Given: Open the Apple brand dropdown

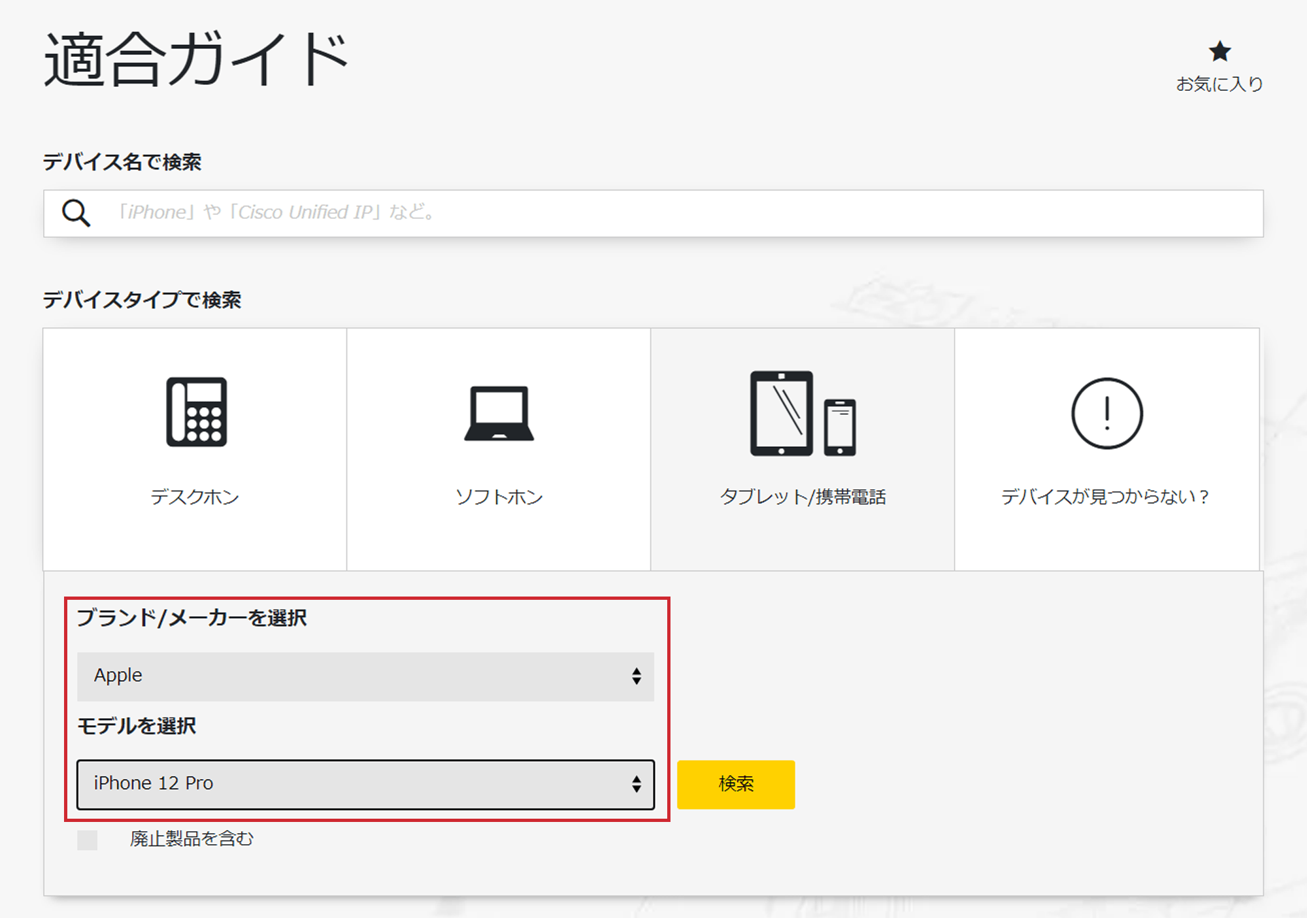Looking at the screenshot, I should coord(365,676).
